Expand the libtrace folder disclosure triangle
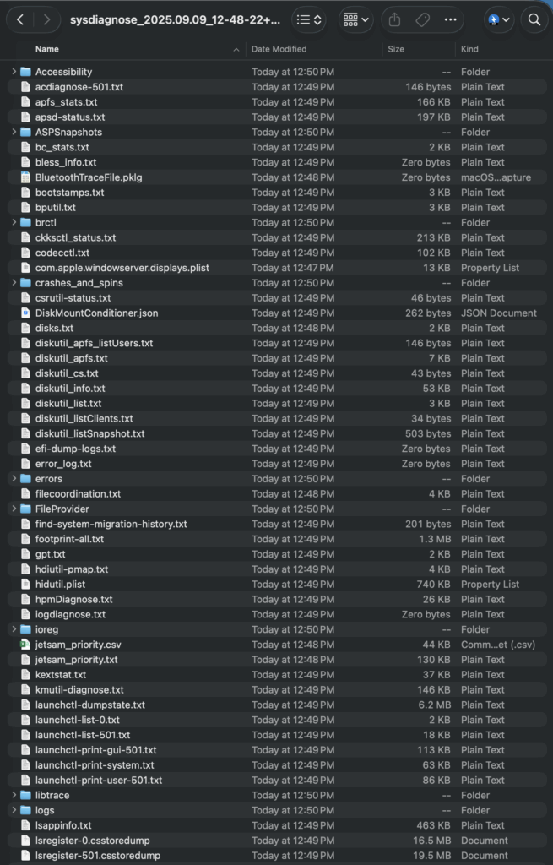Viewport: 553px width, 865px height. click(x=14, y=795)
